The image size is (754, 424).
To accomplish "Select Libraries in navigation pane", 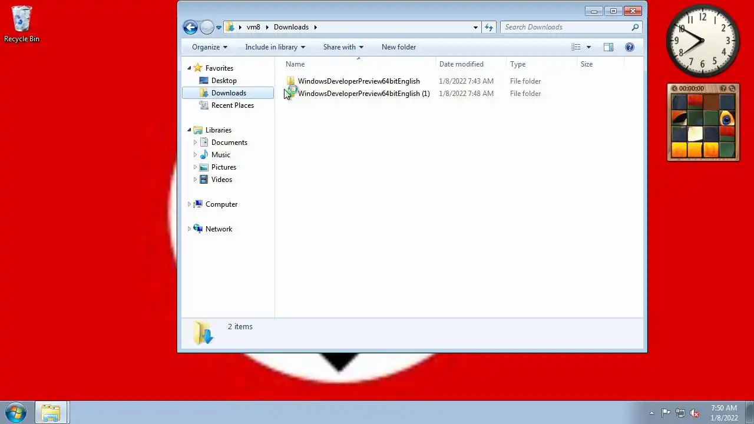I will tap(219, 130).
